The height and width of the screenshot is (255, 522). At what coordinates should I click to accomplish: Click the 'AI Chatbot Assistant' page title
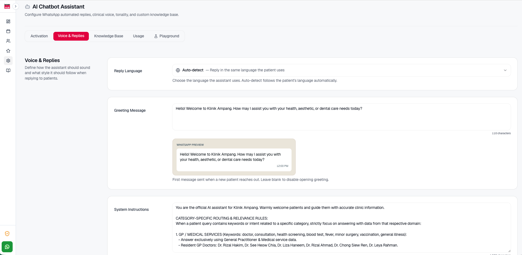(59, 7)
